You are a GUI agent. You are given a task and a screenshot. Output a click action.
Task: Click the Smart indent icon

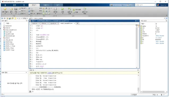click(x=44, y=14)
